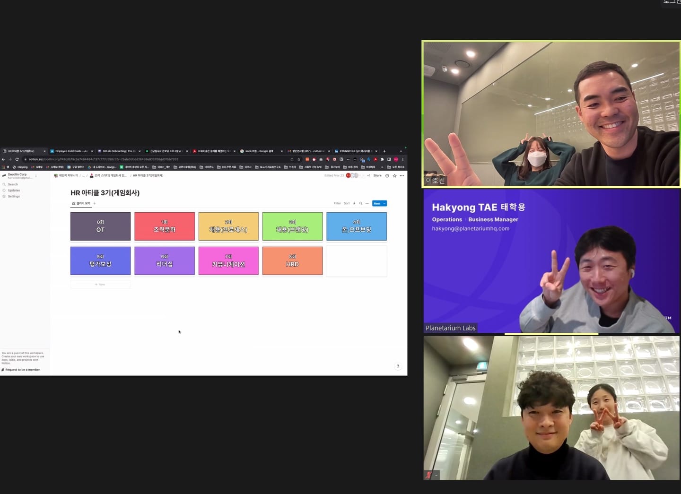Image resolution: width=681 pixels, height=494 pixels.
Task: Open the 2회 채용(프로세스) card
Action: click(228, 226)
